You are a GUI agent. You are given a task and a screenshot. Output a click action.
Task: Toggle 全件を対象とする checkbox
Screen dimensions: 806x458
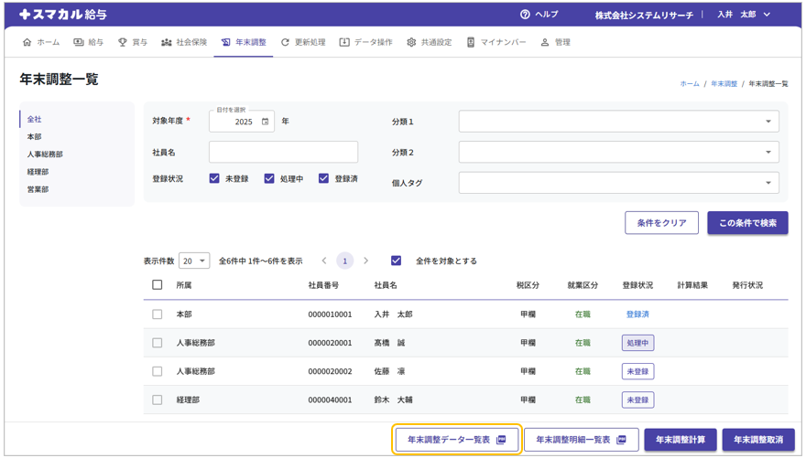click(x=396, y=261)
